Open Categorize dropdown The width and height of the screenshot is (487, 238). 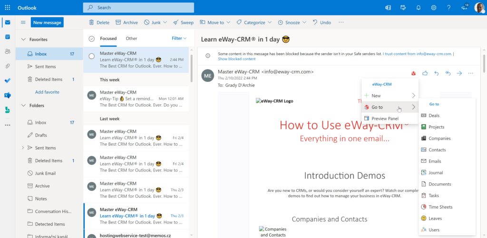click(x=254, y=22)
